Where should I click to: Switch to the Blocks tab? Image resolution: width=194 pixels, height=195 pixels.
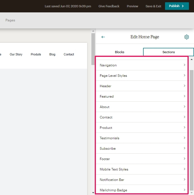[119, 52]
